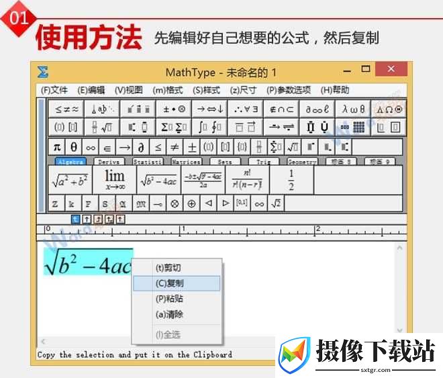Viewport: 443px width, 378px height.
Task: Switch to the Algebra tab
Action: 70,162
